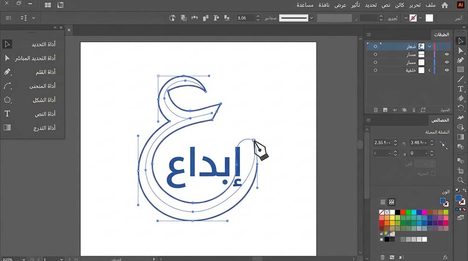
Task: Click the target circle of the خلفية layer
Action: click(375, 71)
